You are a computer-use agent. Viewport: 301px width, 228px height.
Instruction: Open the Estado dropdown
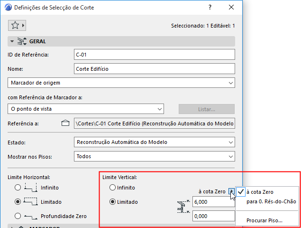155,142
